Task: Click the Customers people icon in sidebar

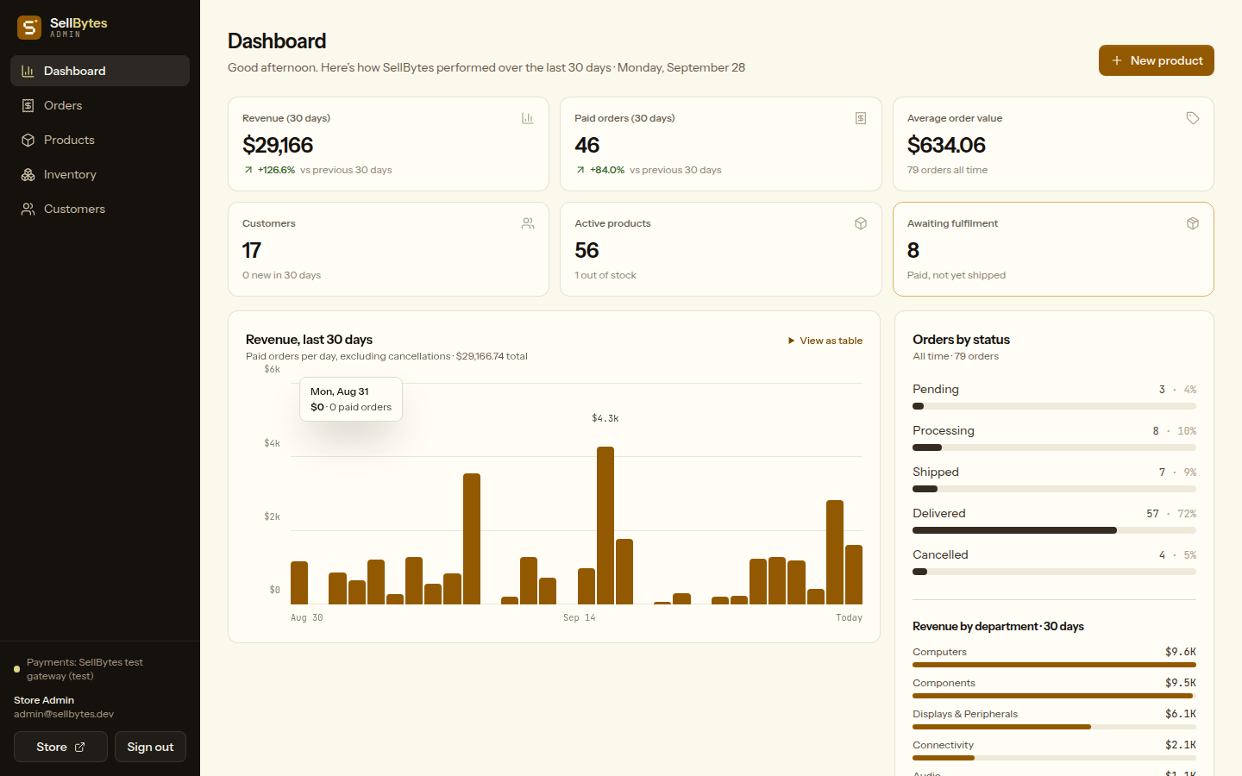Action: (28, 209)
